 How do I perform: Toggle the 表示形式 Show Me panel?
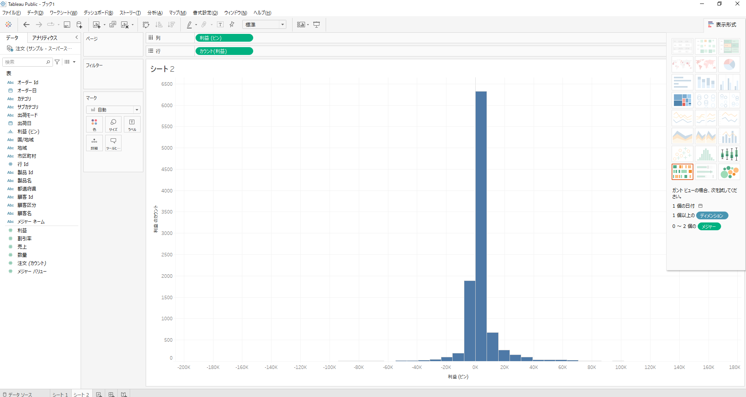point(722,25)
